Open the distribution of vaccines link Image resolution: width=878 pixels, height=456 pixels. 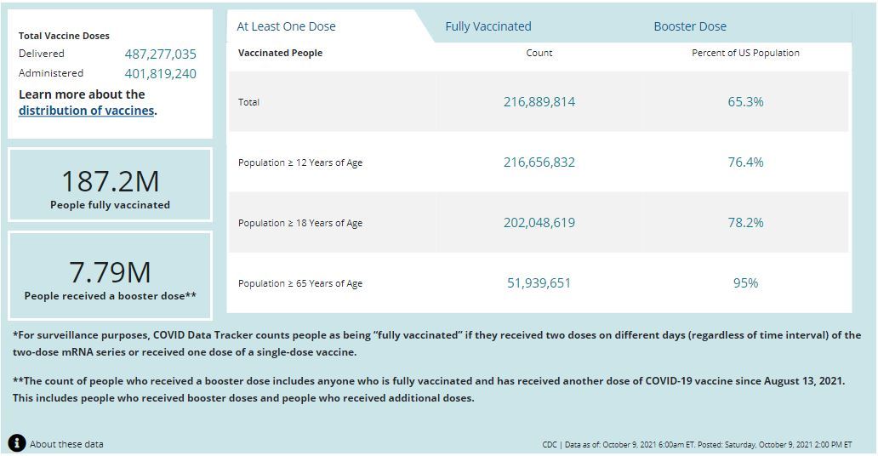(x=86, y=111)
